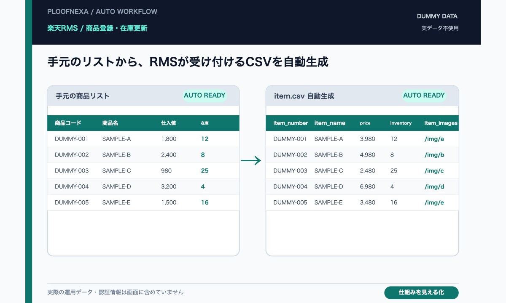Click the 楽天RMS / 商品登録・在庫更新 subtitle
The width and height of the screenshot is (506, 303).
pos(97,28)
